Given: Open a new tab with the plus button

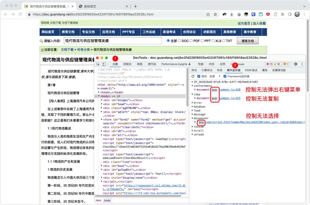Looking at the screenshot, I should click(135, 6).
